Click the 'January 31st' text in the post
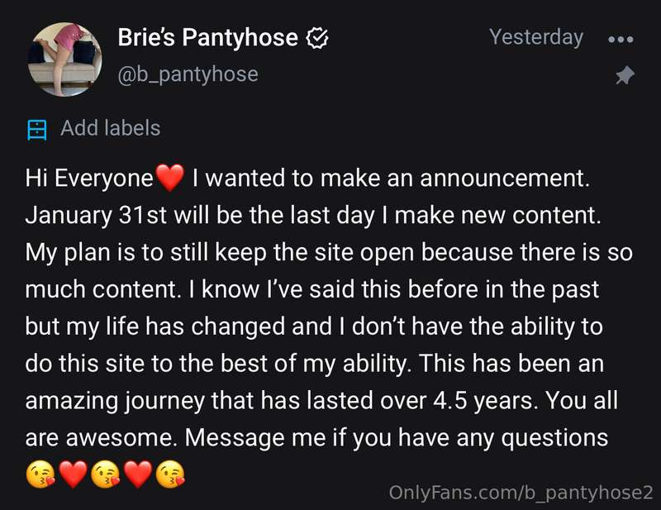Screen dimensions: 661x510 click(x=96, y=216)
